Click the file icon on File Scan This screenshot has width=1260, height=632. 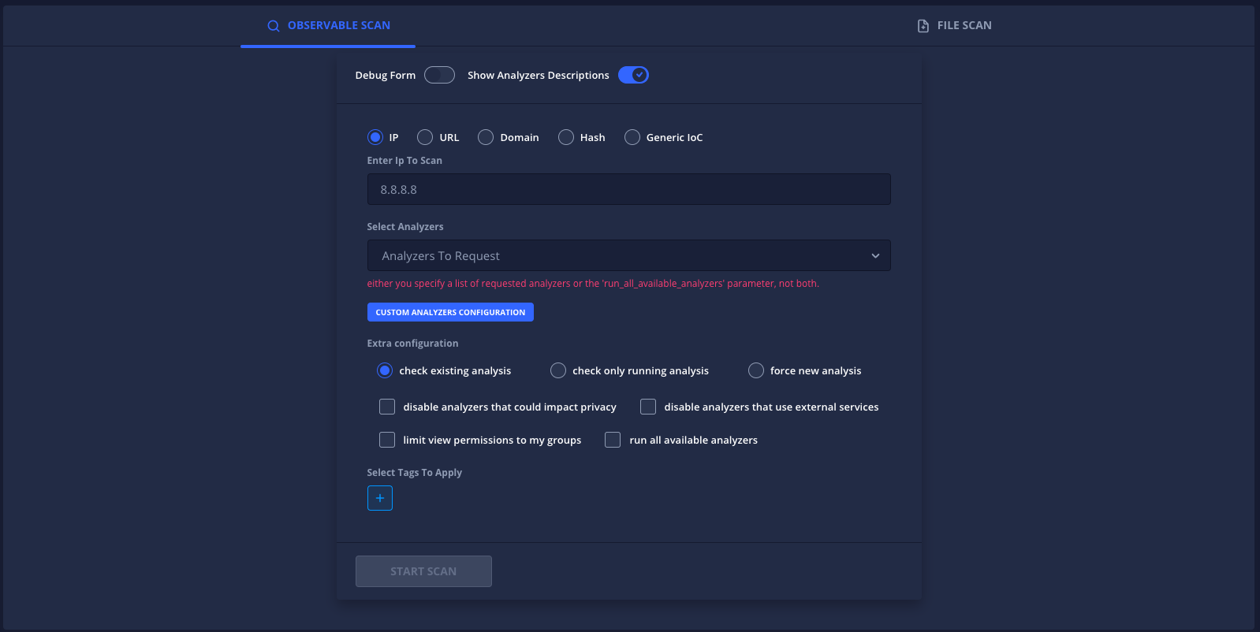[x=923, y=26]
